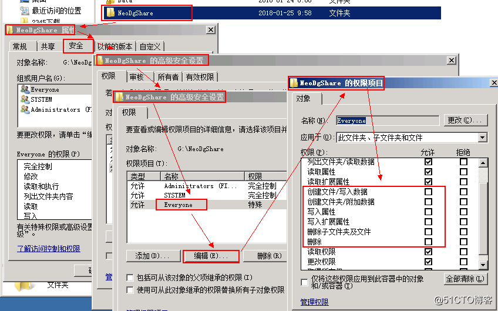Click the folder icon in the permission entry title bar
Viewport: 498px width, 311px height.
pos(294,83)
